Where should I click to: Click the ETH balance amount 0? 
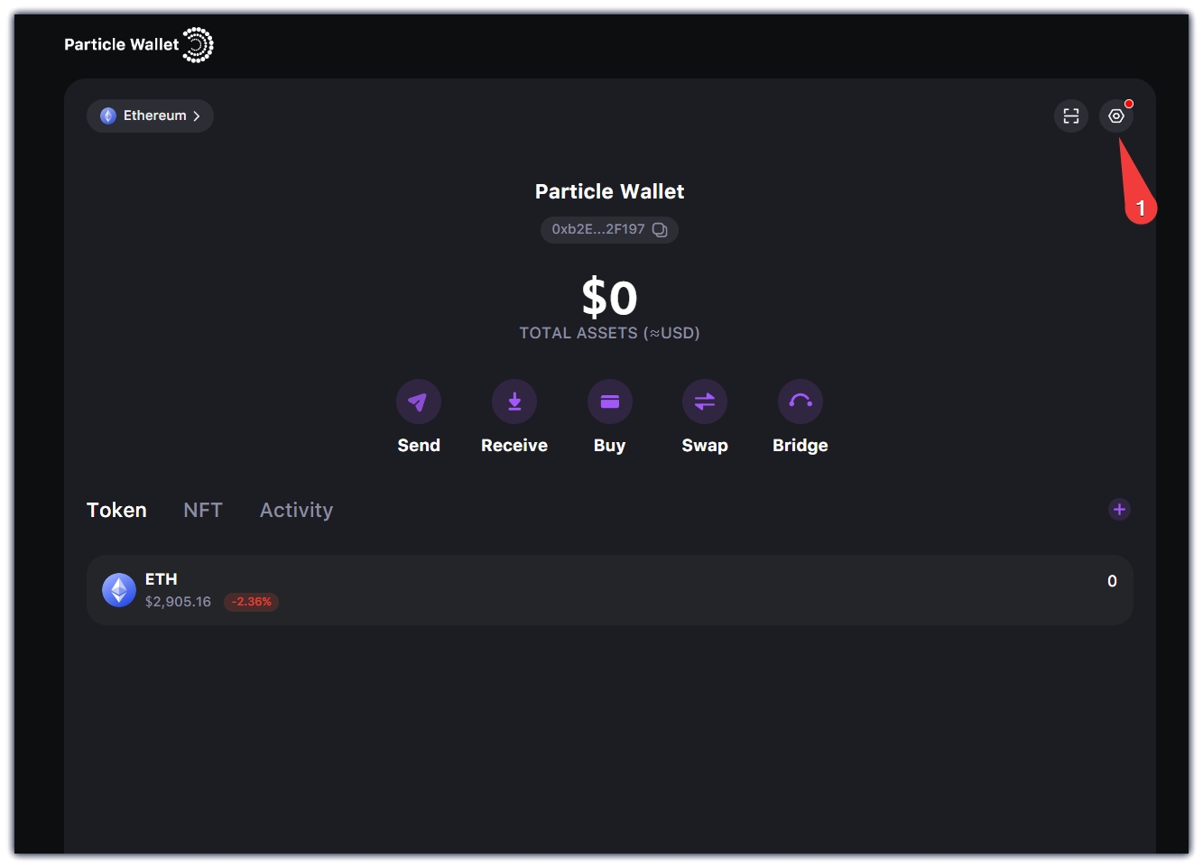[x=1111, y=581]
